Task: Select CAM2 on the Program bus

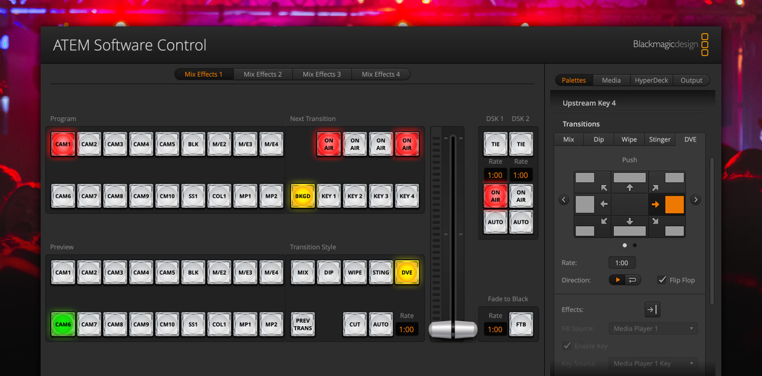Action: click(89, 144)
